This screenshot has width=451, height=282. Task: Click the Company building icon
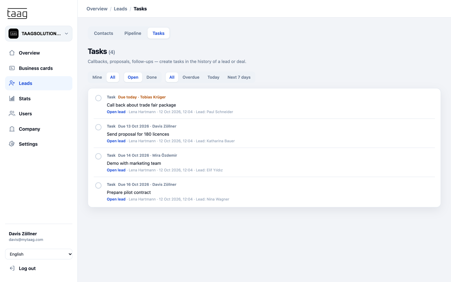pyautogui.click(x=12, y=129)
